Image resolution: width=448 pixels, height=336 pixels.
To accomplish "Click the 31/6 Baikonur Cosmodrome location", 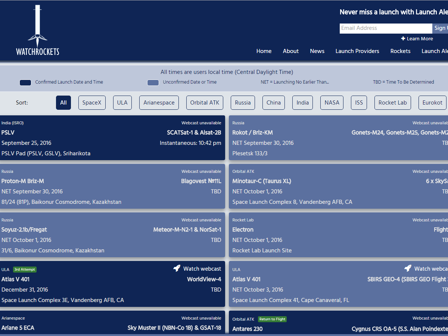I will (53, 251).
